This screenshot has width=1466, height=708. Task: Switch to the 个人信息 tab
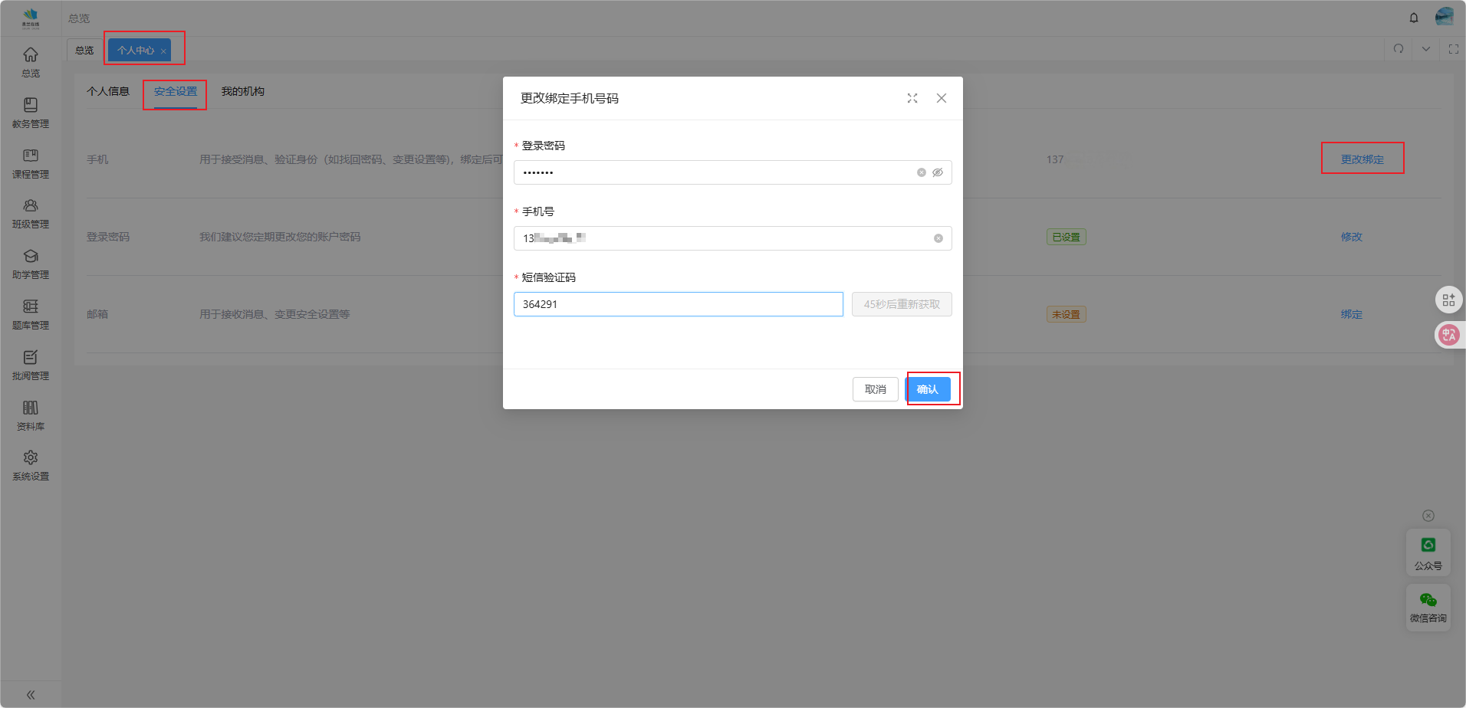tap(108, 91)
